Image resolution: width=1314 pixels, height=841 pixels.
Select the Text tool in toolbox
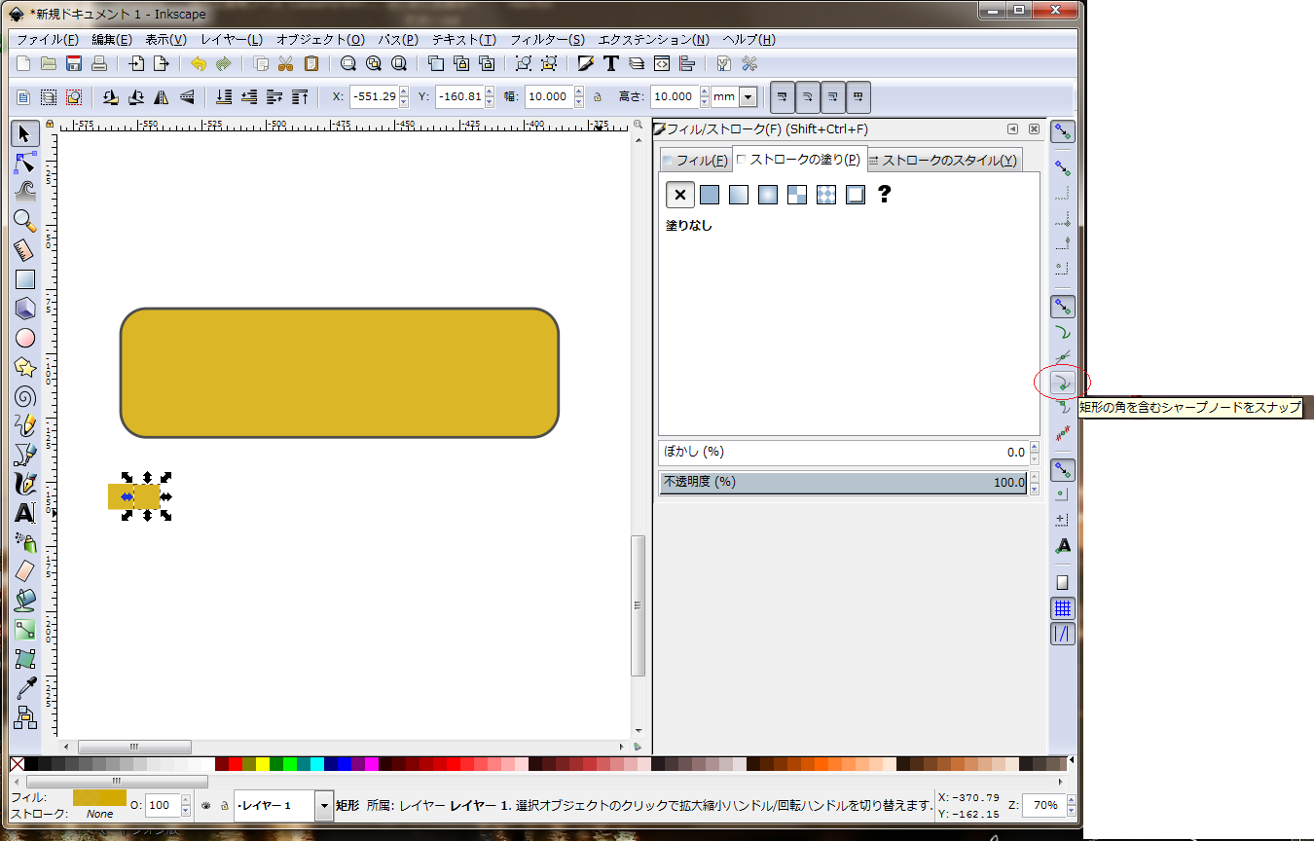point(25,513)
